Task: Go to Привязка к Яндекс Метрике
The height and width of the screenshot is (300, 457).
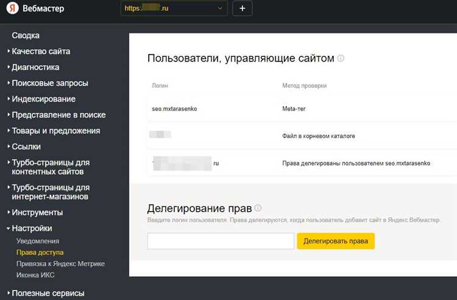Action: (x=60, y=263)
